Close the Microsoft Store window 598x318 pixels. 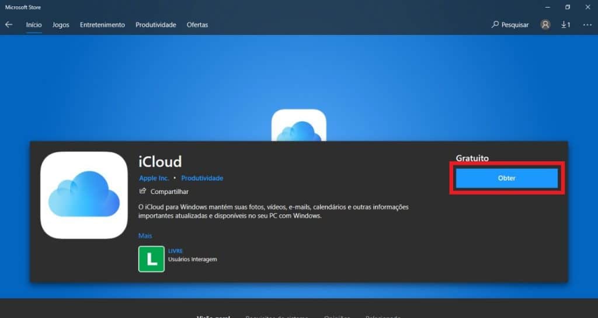click(587, 7)
